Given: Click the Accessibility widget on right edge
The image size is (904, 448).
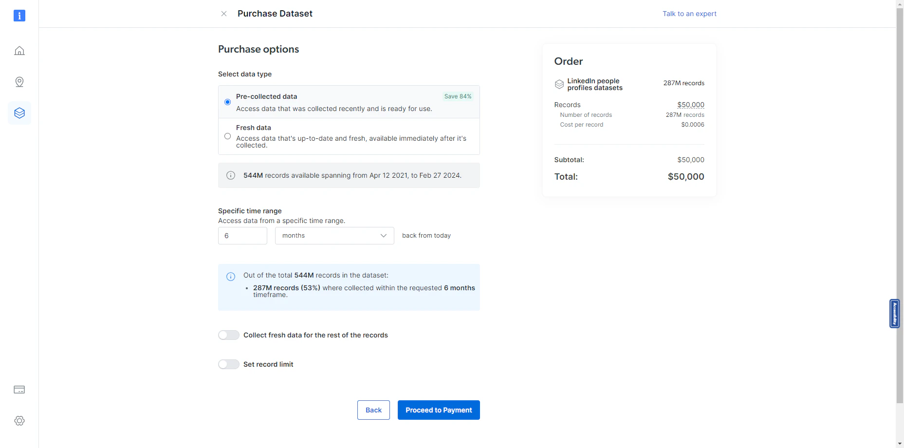Looking at the screenshot, I should 894,313.
